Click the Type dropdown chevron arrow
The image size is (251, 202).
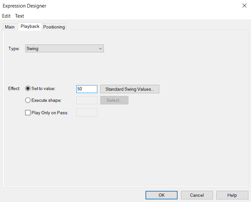coord(100,48)
